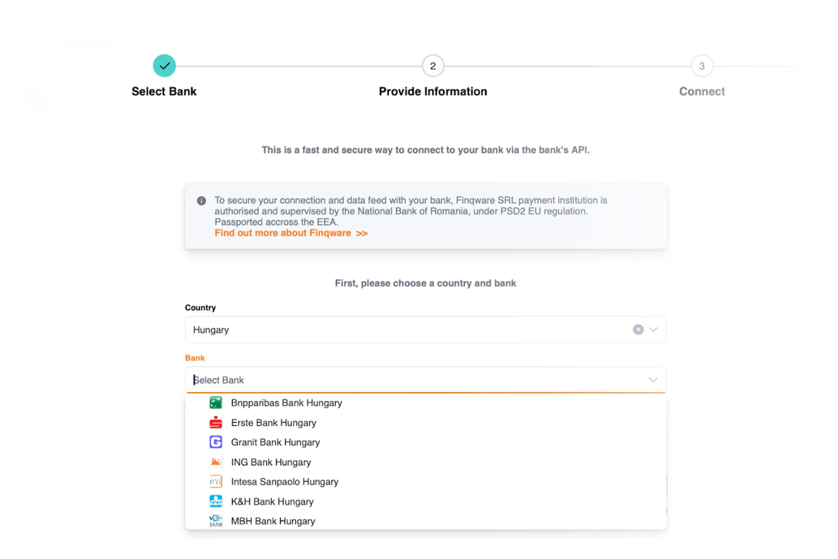The image size is (838, 559).
Task: Click the Granit Bank logo icon
Action: tap(215, 442)
